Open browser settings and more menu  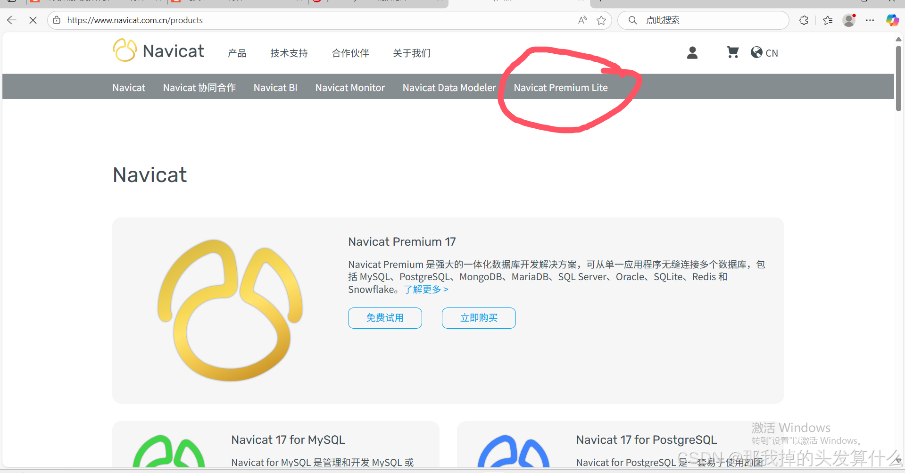[x=870, y=20]
